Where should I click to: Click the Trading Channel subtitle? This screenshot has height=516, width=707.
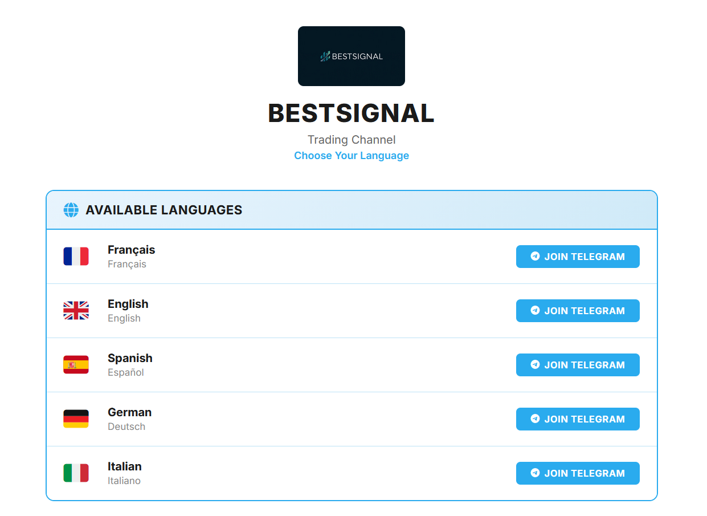coord(351,140)
